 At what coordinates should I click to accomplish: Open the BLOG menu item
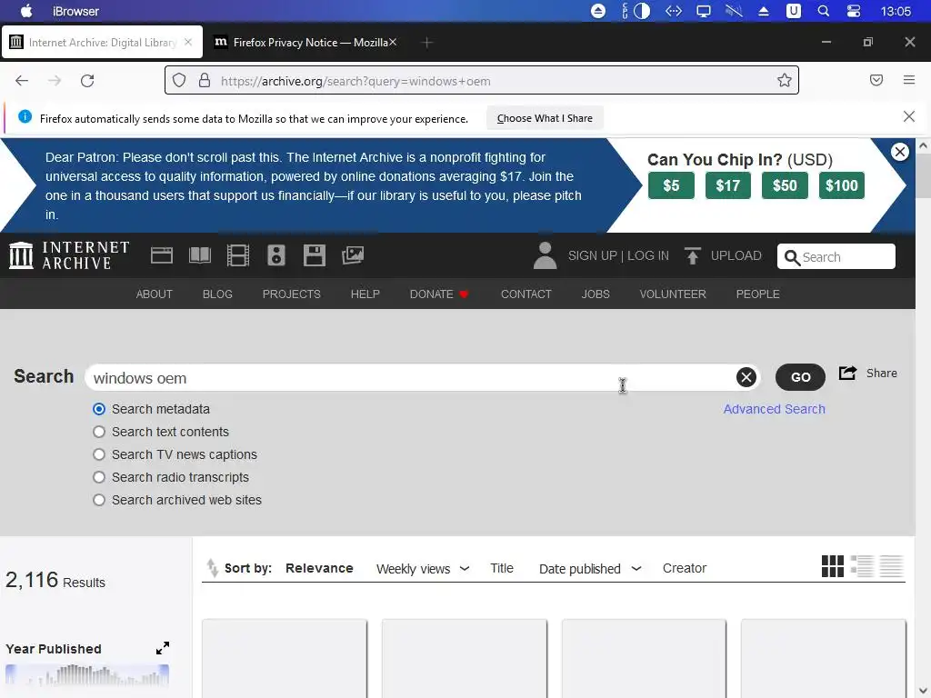217,294
